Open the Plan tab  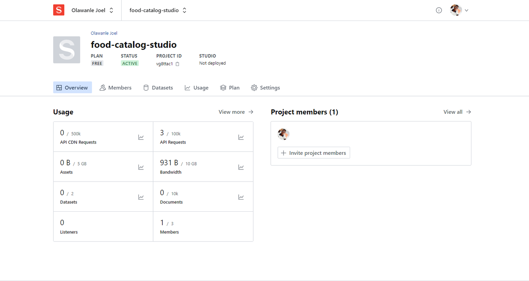click(x=230, y=87)
